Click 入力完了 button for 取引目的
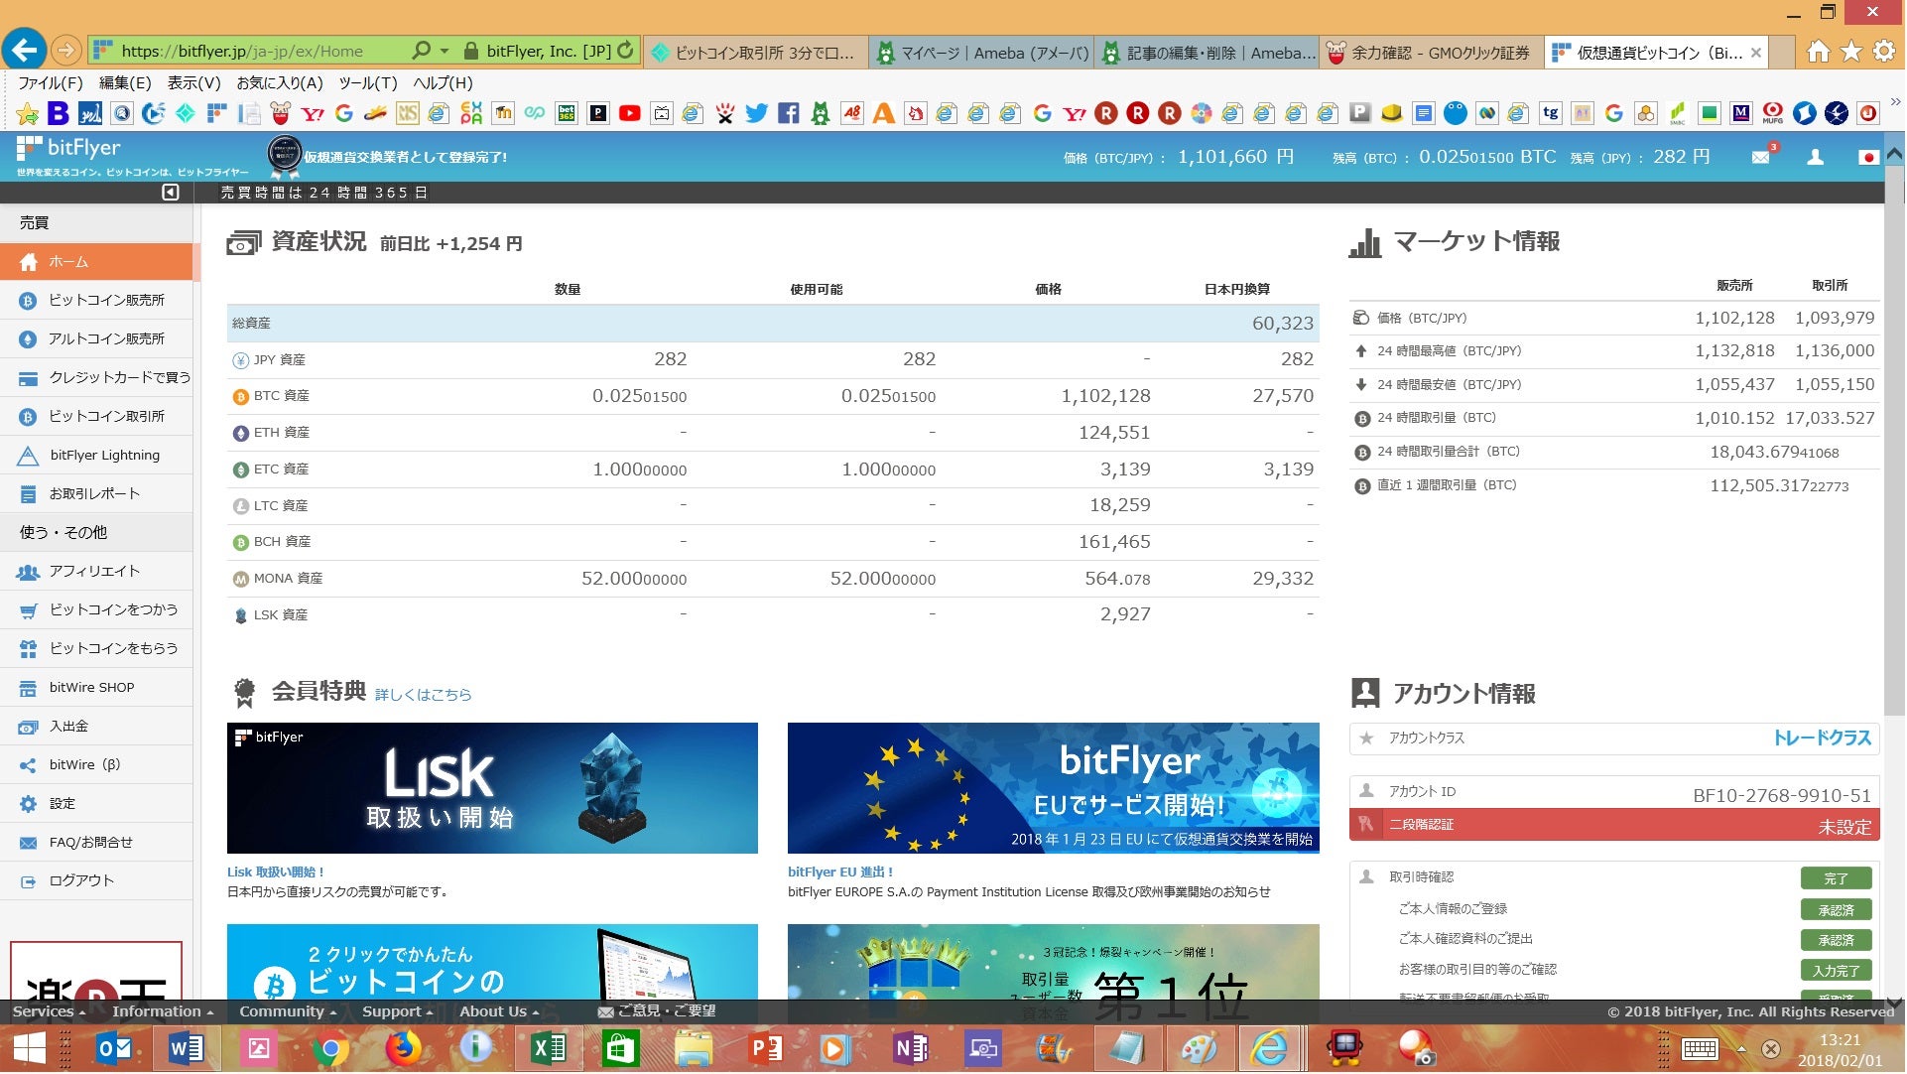 (x=1837, y=972)
